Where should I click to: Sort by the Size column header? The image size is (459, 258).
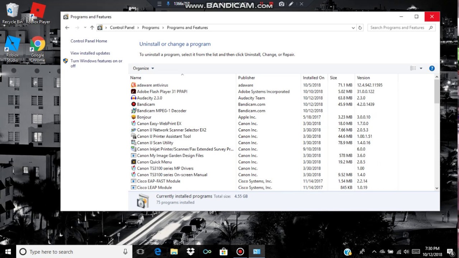tap(341, 78)
